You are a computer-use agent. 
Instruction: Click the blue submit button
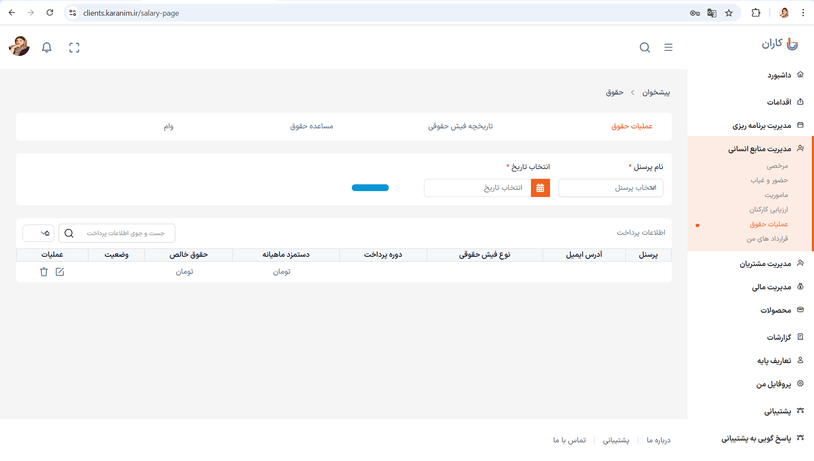click(x=370, y=188)
